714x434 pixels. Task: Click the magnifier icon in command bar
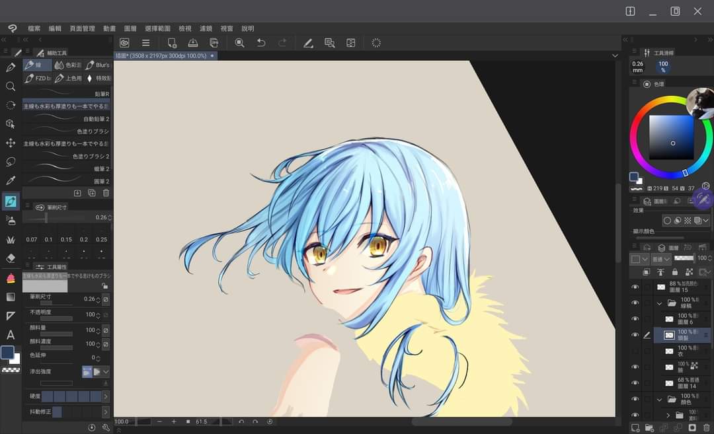[239, 43]
